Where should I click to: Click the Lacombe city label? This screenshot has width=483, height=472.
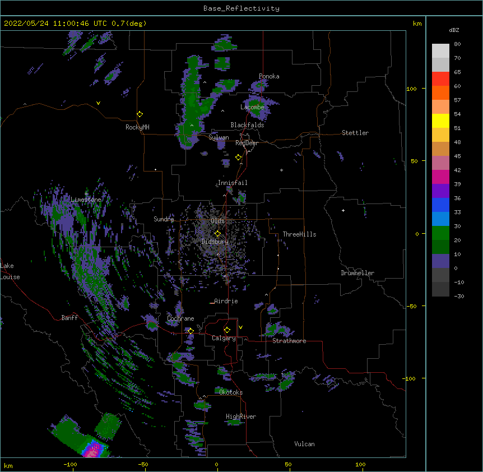click(x=252, y=107)
